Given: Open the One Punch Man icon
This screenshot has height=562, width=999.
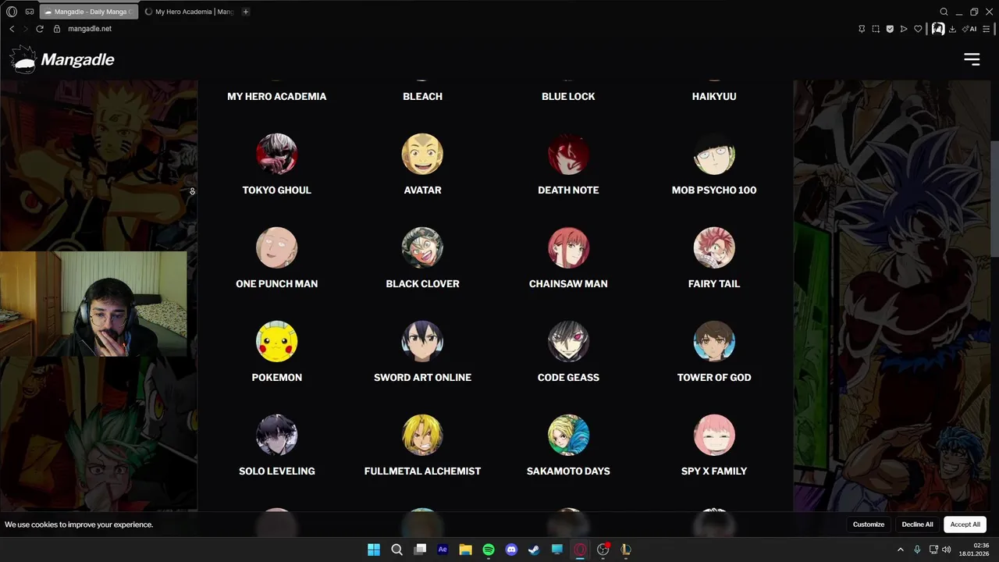Looking at the screenshot, I should [x=276, y=247].
